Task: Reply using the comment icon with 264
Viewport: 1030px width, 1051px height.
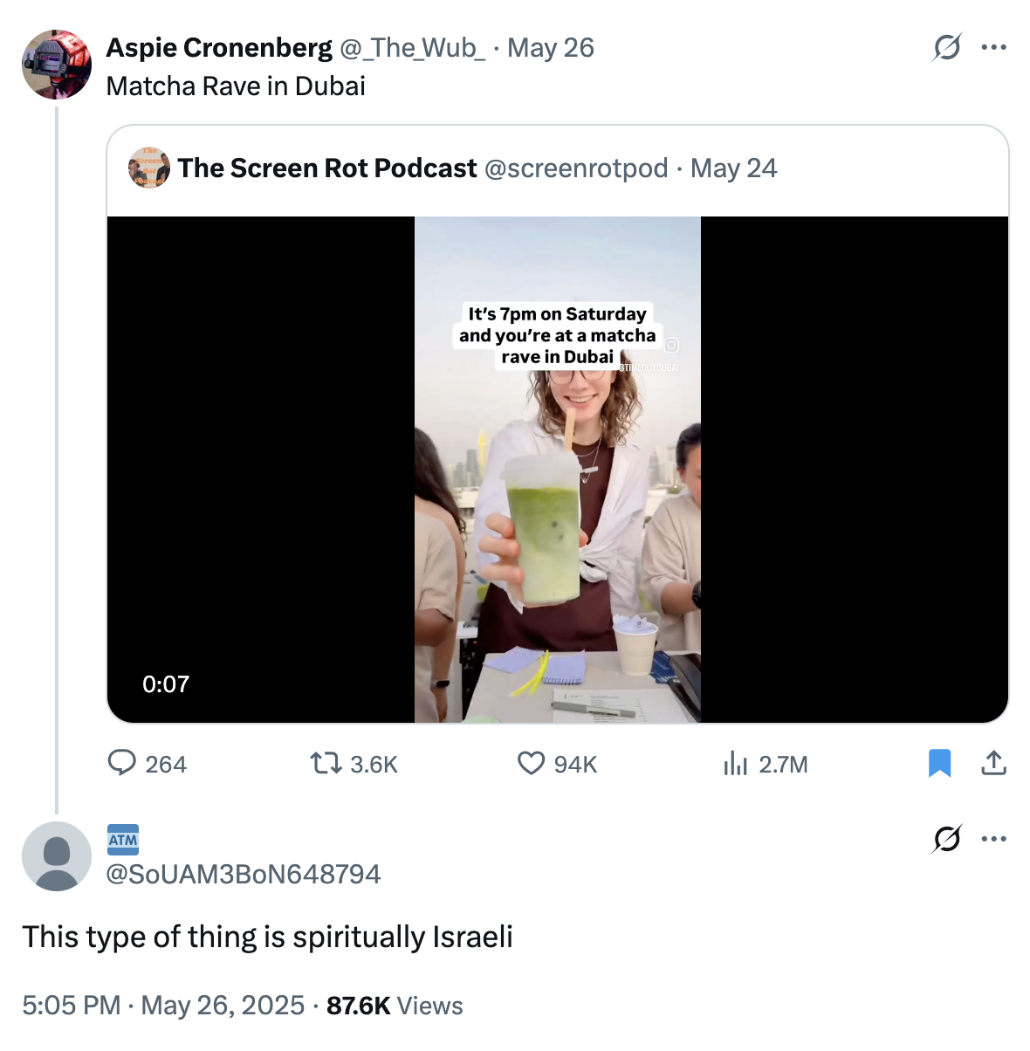Action: 122,764
